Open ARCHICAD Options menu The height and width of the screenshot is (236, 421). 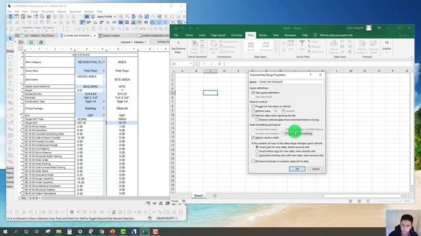click(61, 12)
